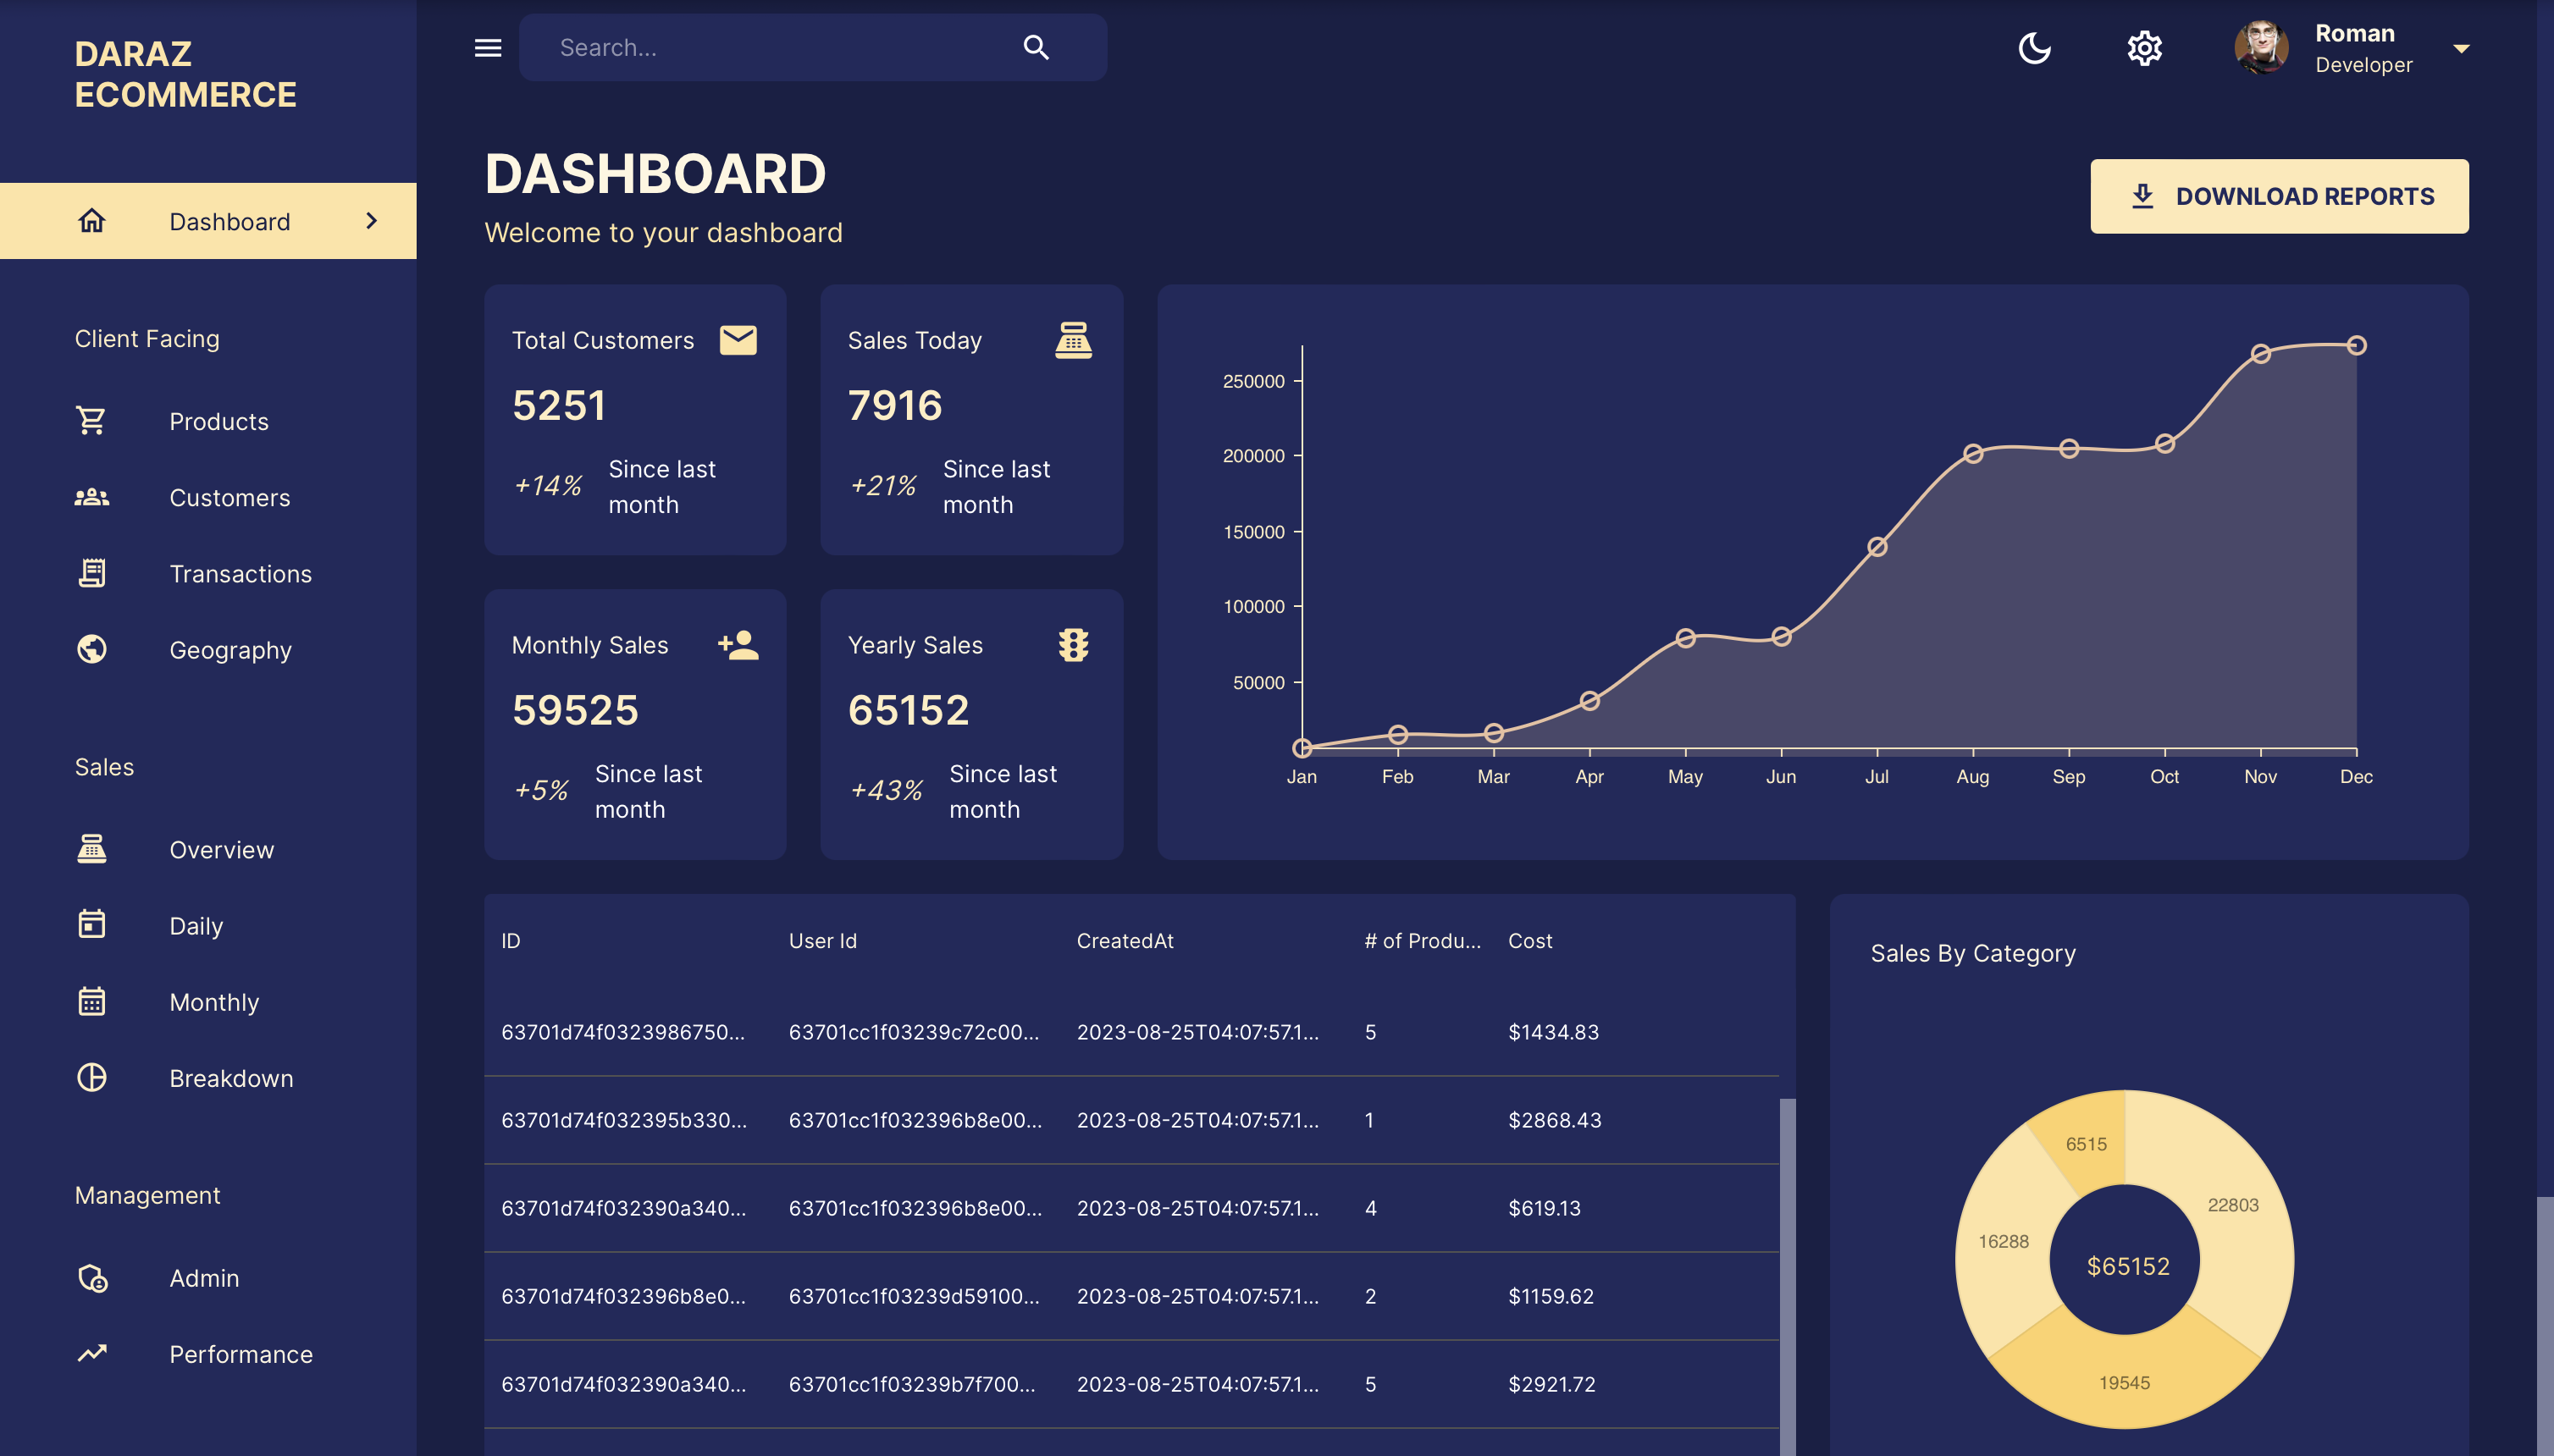
Task: Click Roman's profile avatar
Action: 2261,47
